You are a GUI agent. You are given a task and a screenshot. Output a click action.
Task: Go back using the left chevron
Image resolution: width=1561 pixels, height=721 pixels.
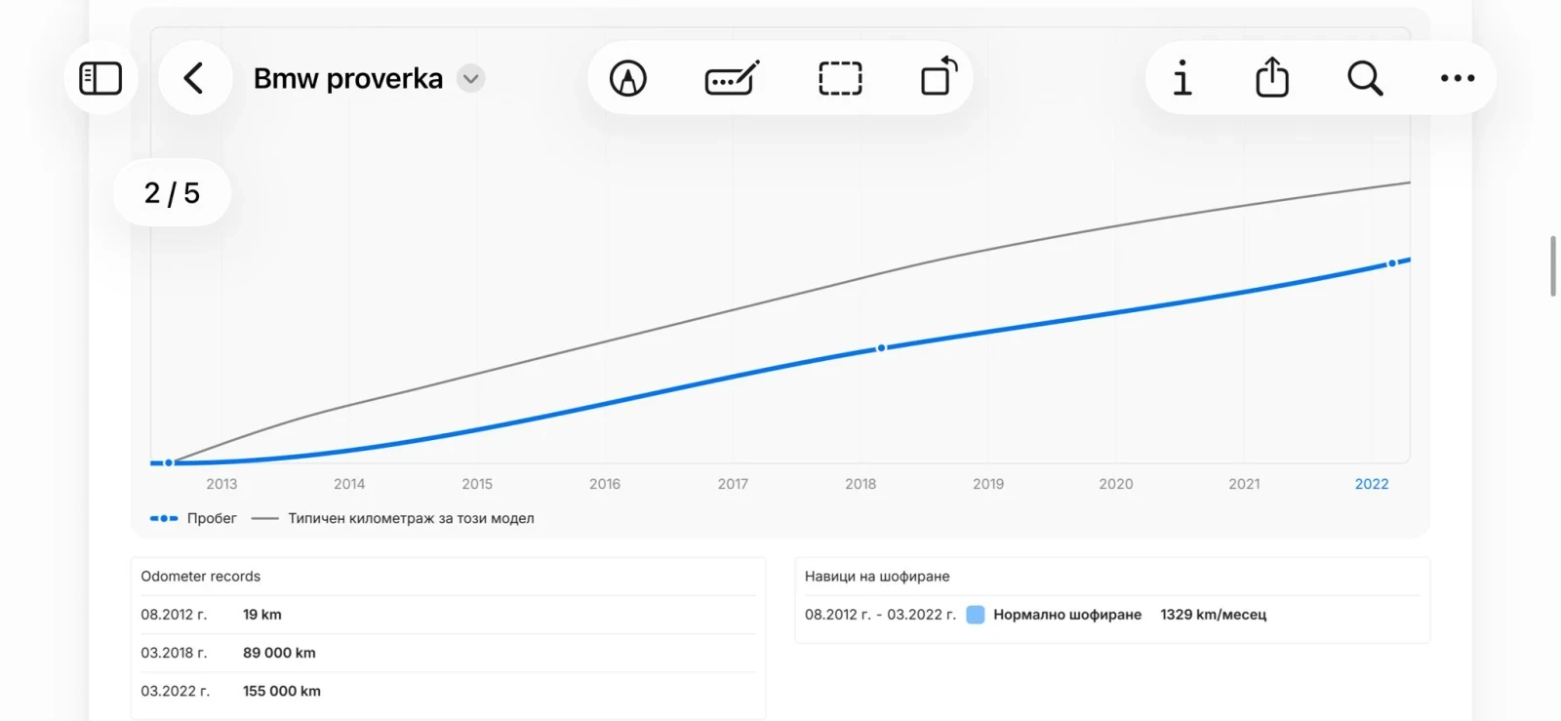tap(194, 78)
